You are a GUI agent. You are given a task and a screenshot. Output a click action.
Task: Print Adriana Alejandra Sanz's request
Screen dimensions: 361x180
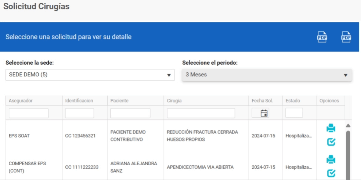pos(330,159)
